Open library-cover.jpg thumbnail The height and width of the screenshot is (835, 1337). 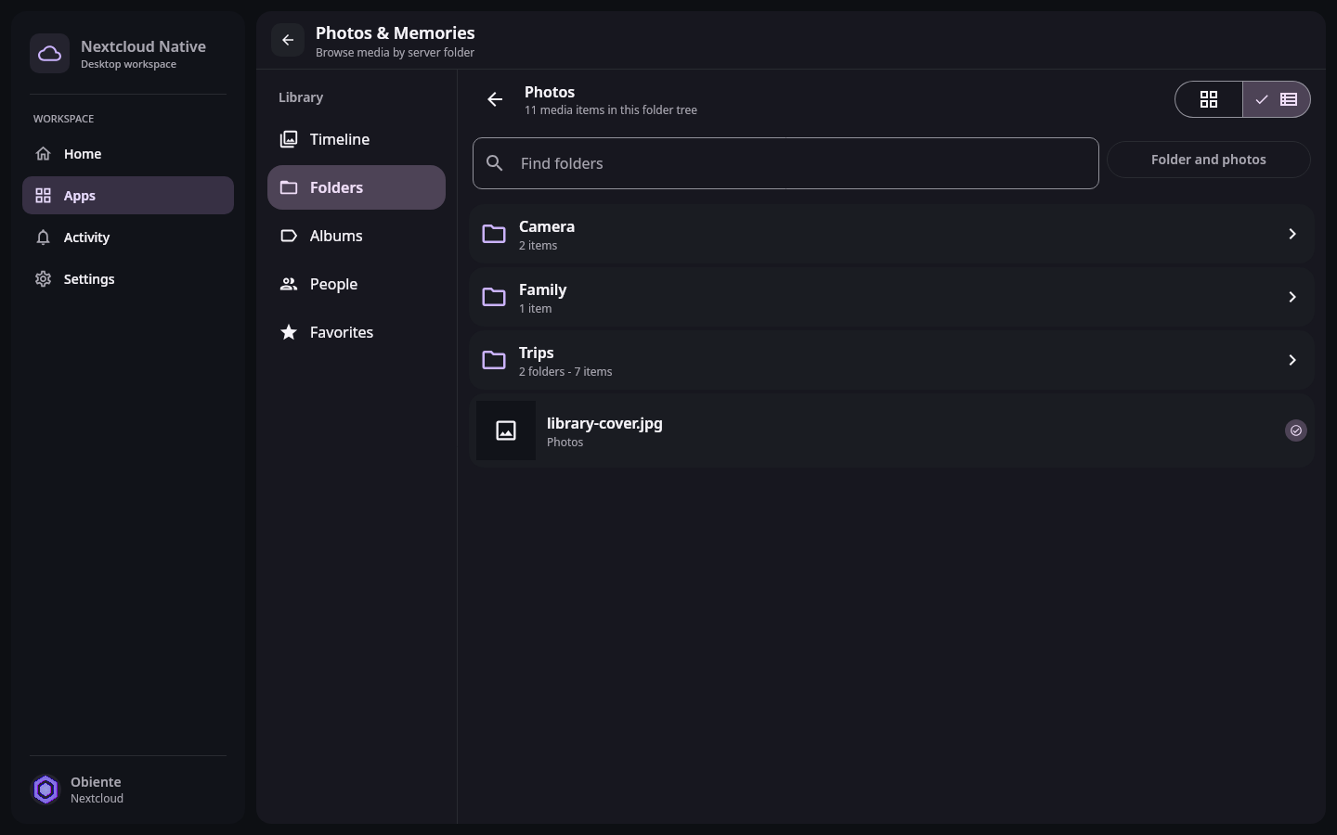[506, 430]
